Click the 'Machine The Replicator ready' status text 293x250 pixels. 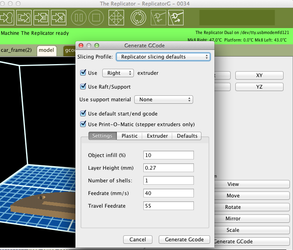35,33
